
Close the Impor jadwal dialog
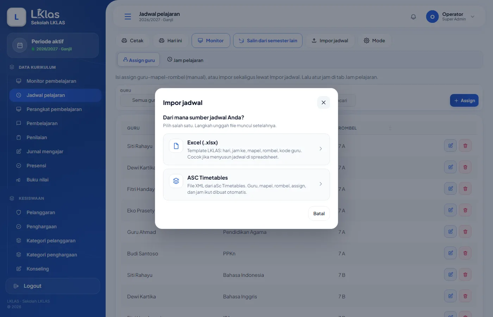[324, 102]
